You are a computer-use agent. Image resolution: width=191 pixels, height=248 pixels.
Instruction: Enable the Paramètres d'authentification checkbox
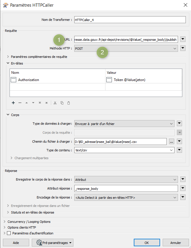[9, 233]
